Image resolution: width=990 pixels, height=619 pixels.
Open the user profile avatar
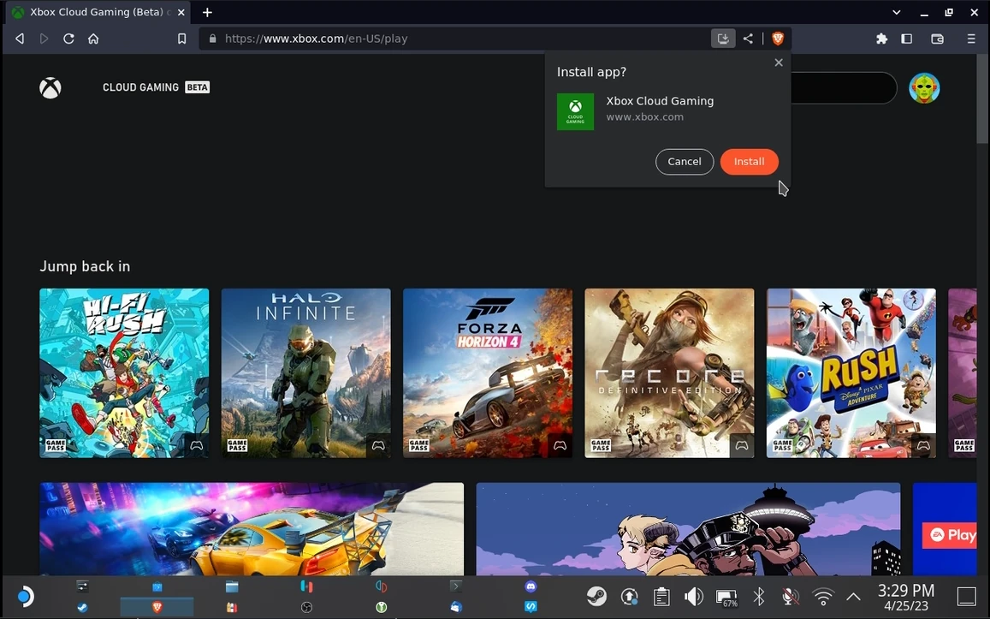click(924, 88)
